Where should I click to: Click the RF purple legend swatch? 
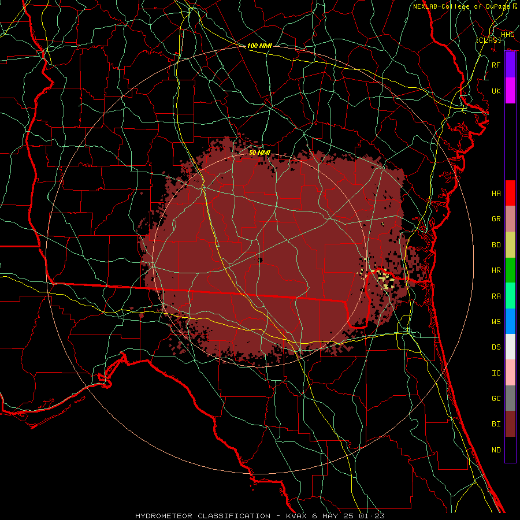click(x=510, y=65)
